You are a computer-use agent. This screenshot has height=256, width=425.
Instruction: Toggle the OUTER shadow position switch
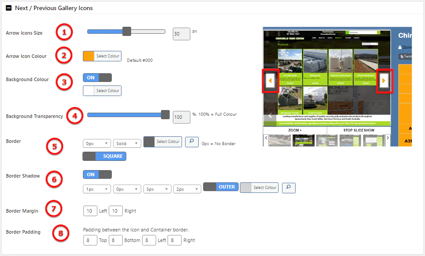click(221, 187)
